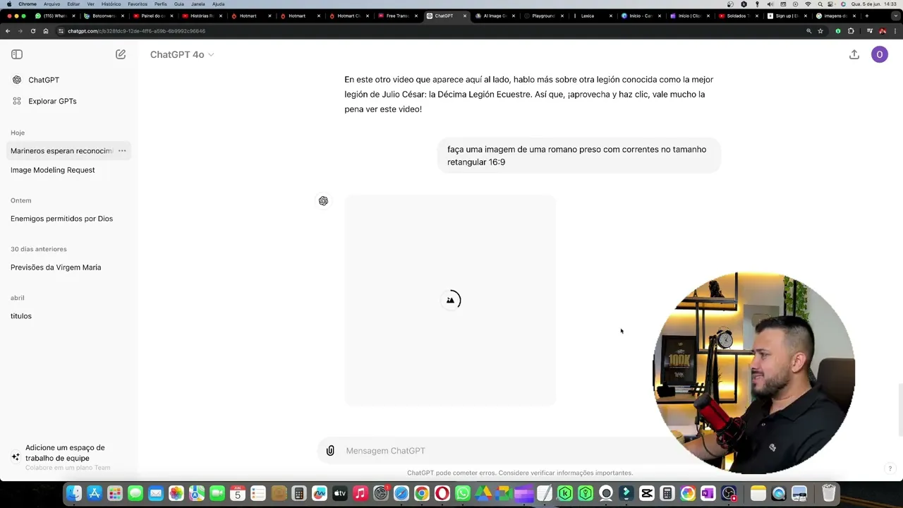
Task: Click the 'Hoje' section heading
Action: [x=18, y=133]
